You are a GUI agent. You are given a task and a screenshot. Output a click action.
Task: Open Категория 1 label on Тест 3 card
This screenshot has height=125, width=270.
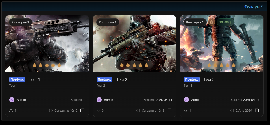195,22
